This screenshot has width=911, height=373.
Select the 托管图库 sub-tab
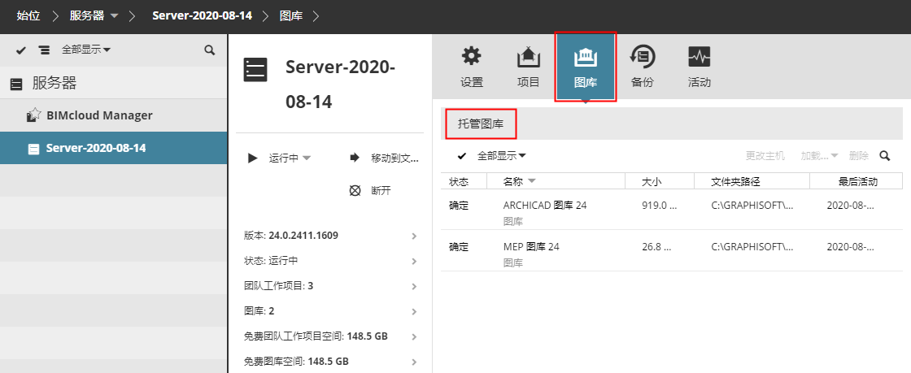point(481,124)
